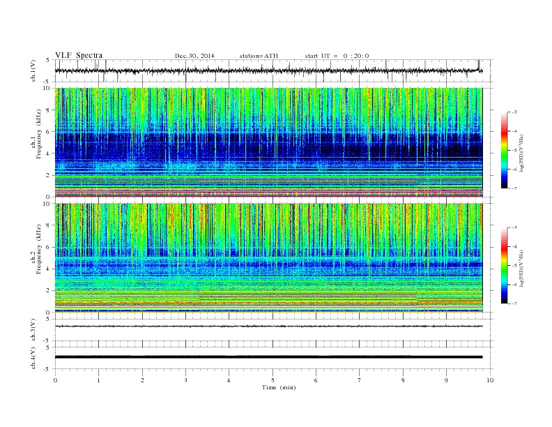Screen dimensions: 552x427
Task: Click the time axis tick label '3'
Action: 185,380
